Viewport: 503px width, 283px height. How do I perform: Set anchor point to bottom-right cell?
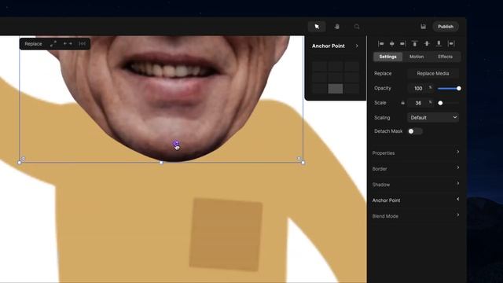pos(351,89)
